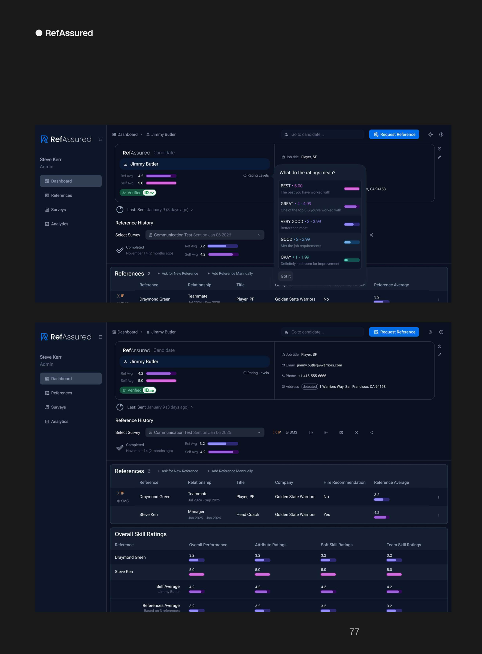The width and height of the screenshot is (482, 654).
Task: Click the detected address badge
Action: pyautogui.click(x=310, y=387)
